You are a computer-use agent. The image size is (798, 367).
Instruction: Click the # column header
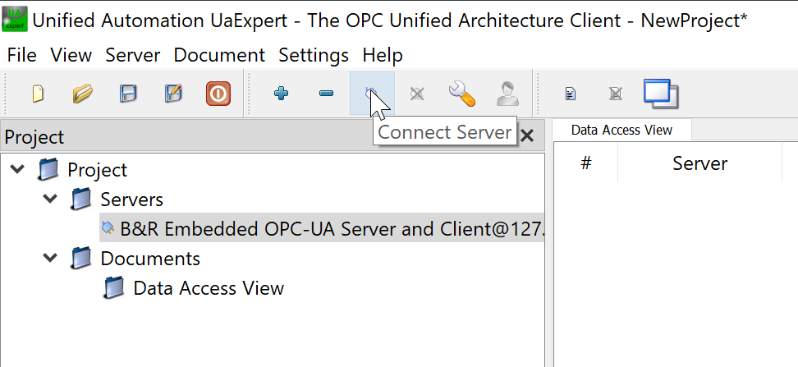(586, 163)
